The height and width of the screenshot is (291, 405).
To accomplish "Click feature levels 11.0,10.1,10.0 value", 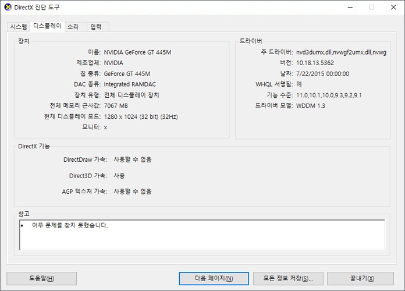I will click(x=329, y=95).
